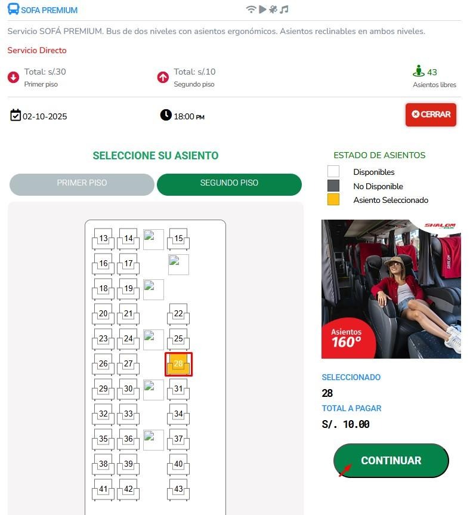
Task: Select seat 13 icon
Action: pyautogui.click(x=103, y=239)
